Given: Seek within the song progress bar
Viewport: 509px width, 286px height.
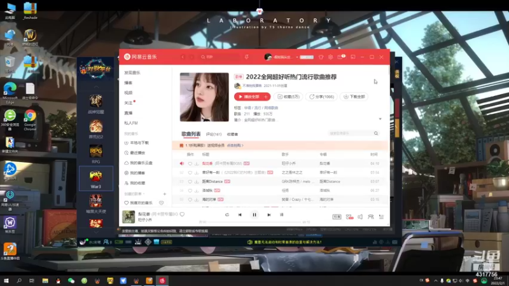Looking at the screenshot, I should click(254, 222).
